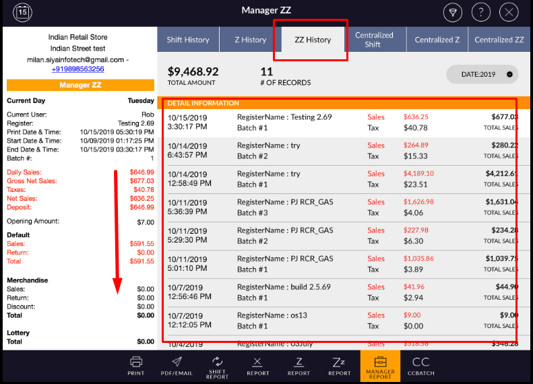Open the ZZ Report icon
The image size is (533, 384).
click(340, 366)
